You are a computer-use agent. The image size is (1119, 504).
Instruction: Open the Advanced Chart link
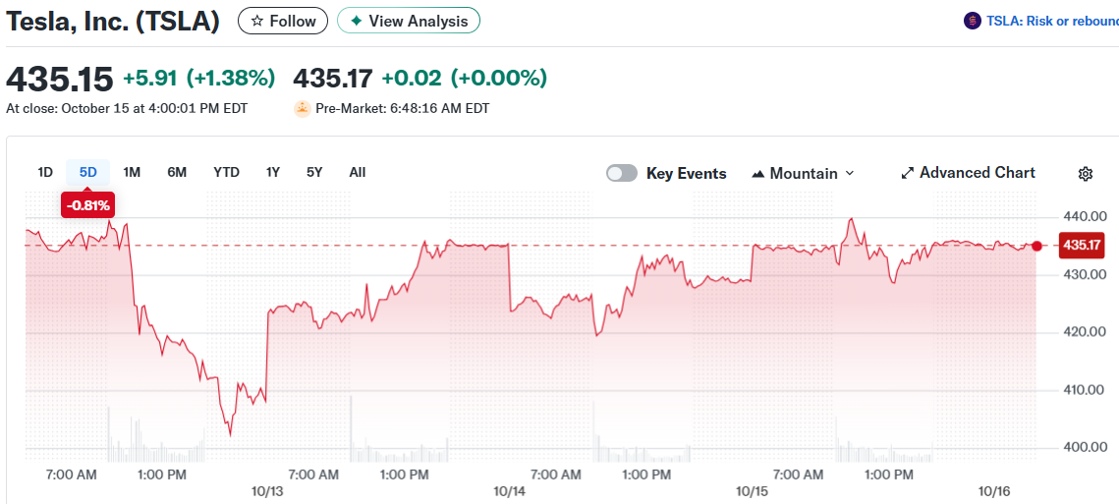coord(977,172)
